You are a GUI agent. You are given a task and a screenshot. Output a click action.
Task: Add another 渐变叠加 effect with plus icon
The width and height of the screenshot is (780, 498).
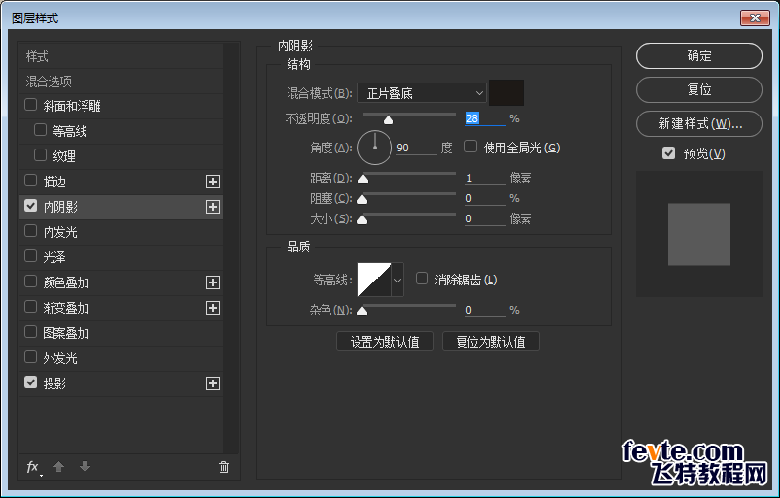213,308
